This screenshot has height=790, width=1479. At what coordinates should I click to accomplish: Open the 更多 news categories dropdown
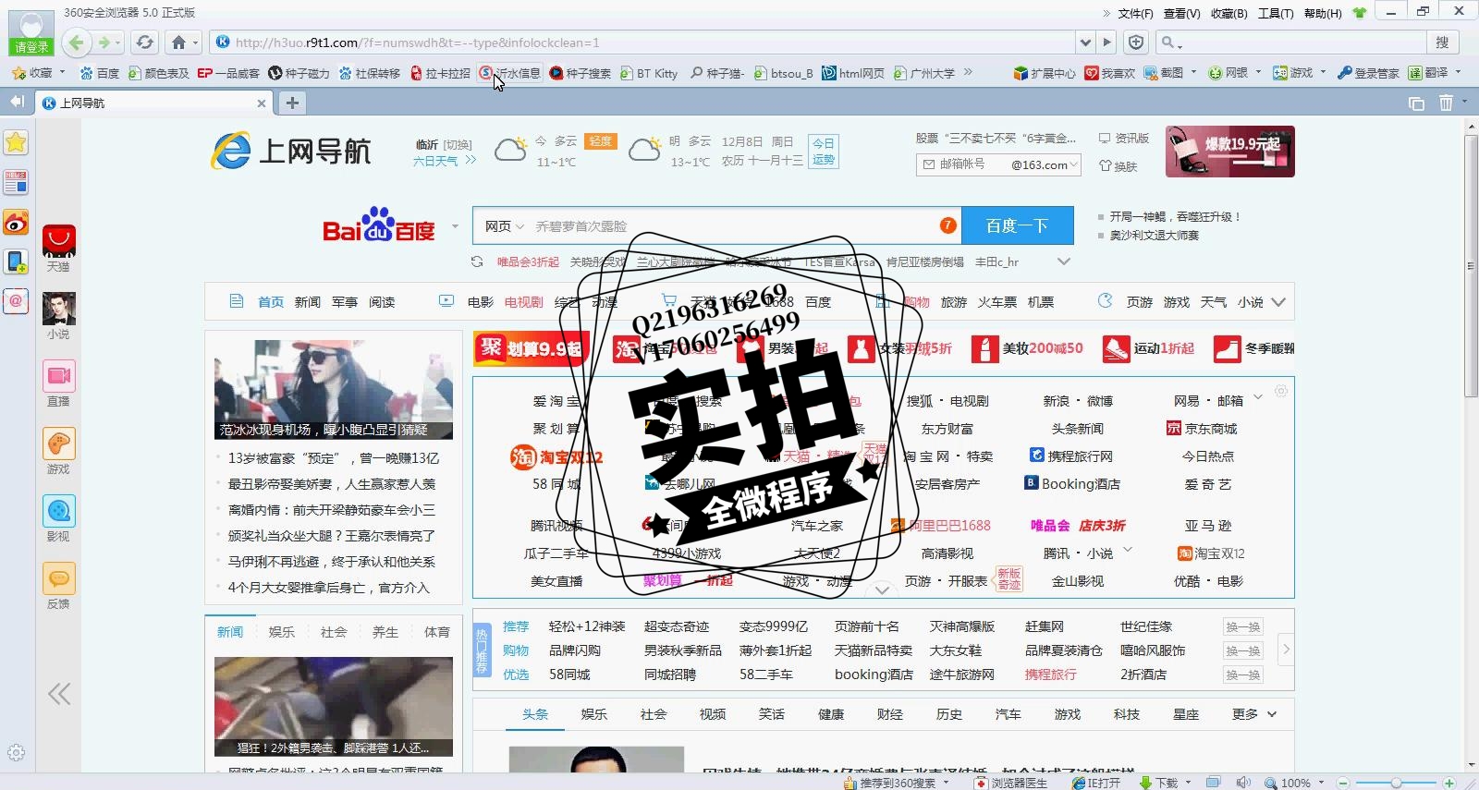pos(1254,714)
